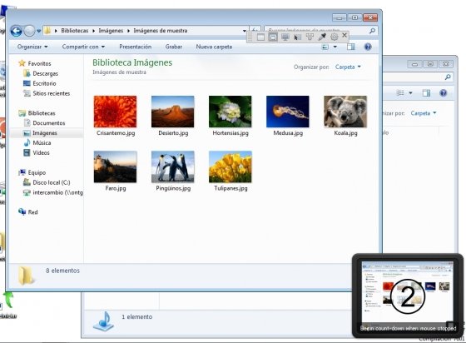The height and width of the screenshot is (343, 466).
Task: Open the Organizar menu
Action: (x=32, y=47)
